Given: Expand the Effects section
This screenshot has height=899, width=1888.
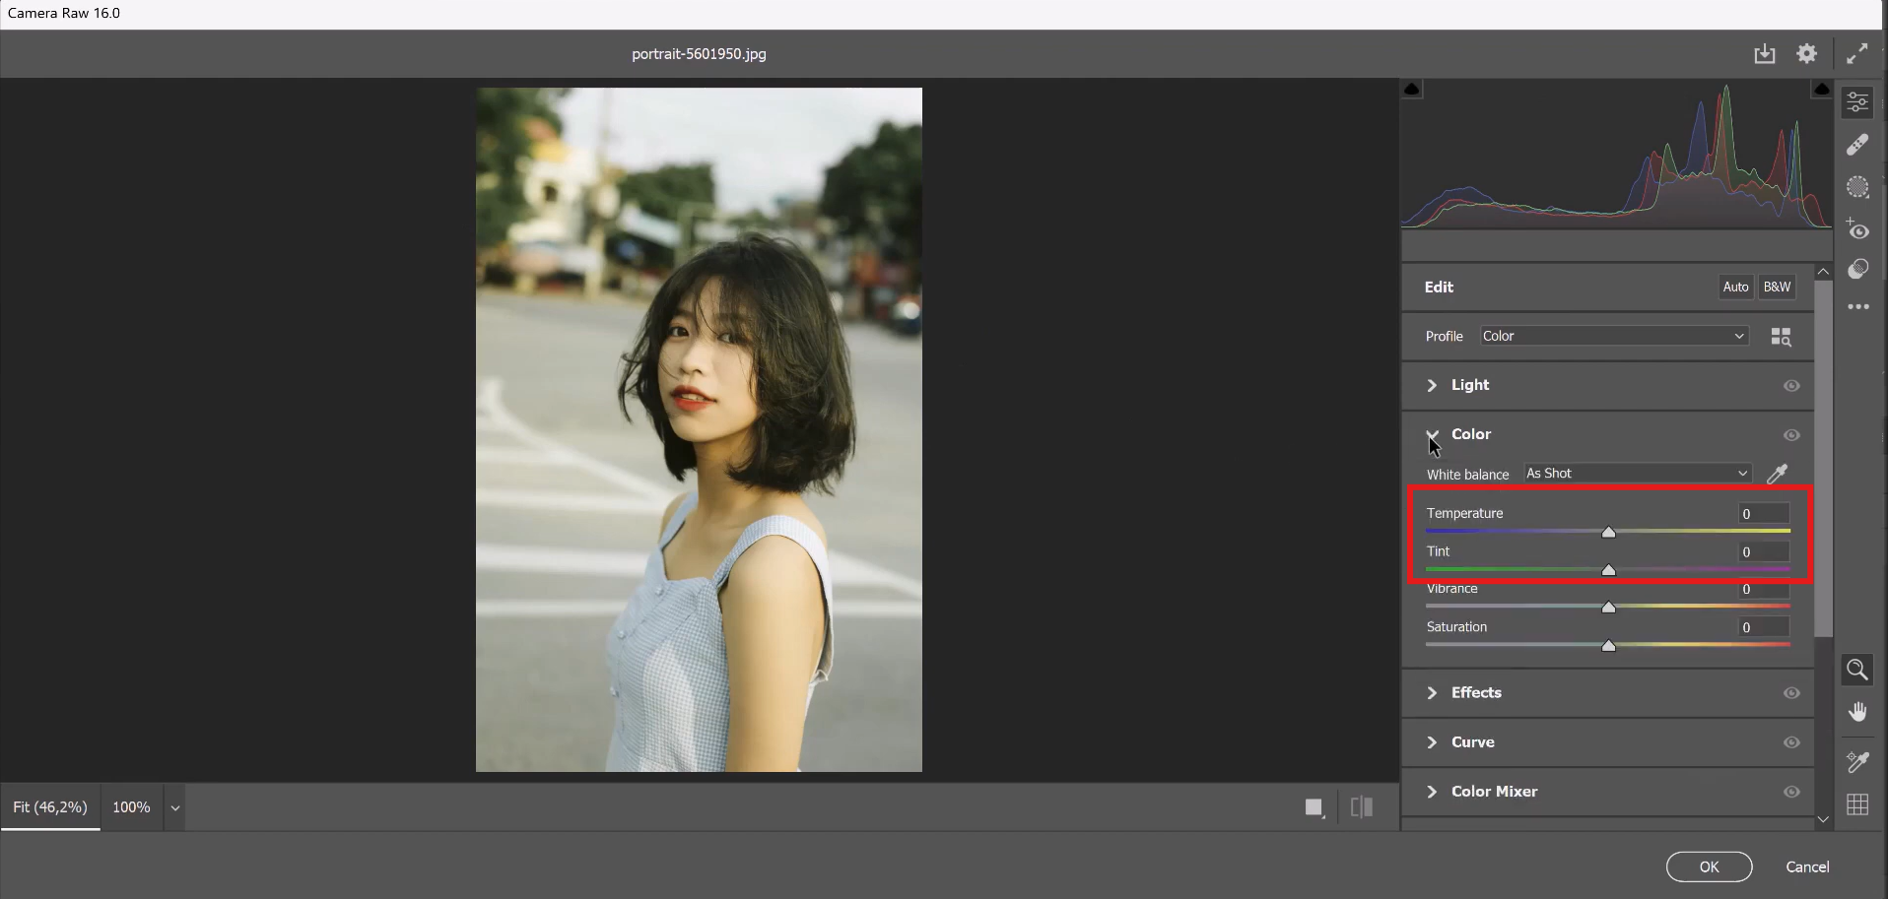Looking at the screenshot, I should (x=1432, y=693).
